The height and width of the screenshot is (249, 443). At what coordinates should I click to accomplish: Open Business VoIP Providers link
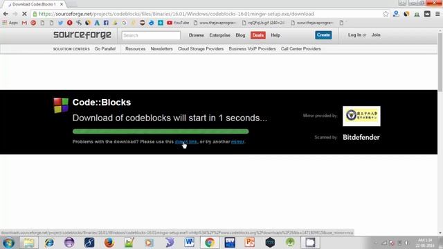(252, 49)
